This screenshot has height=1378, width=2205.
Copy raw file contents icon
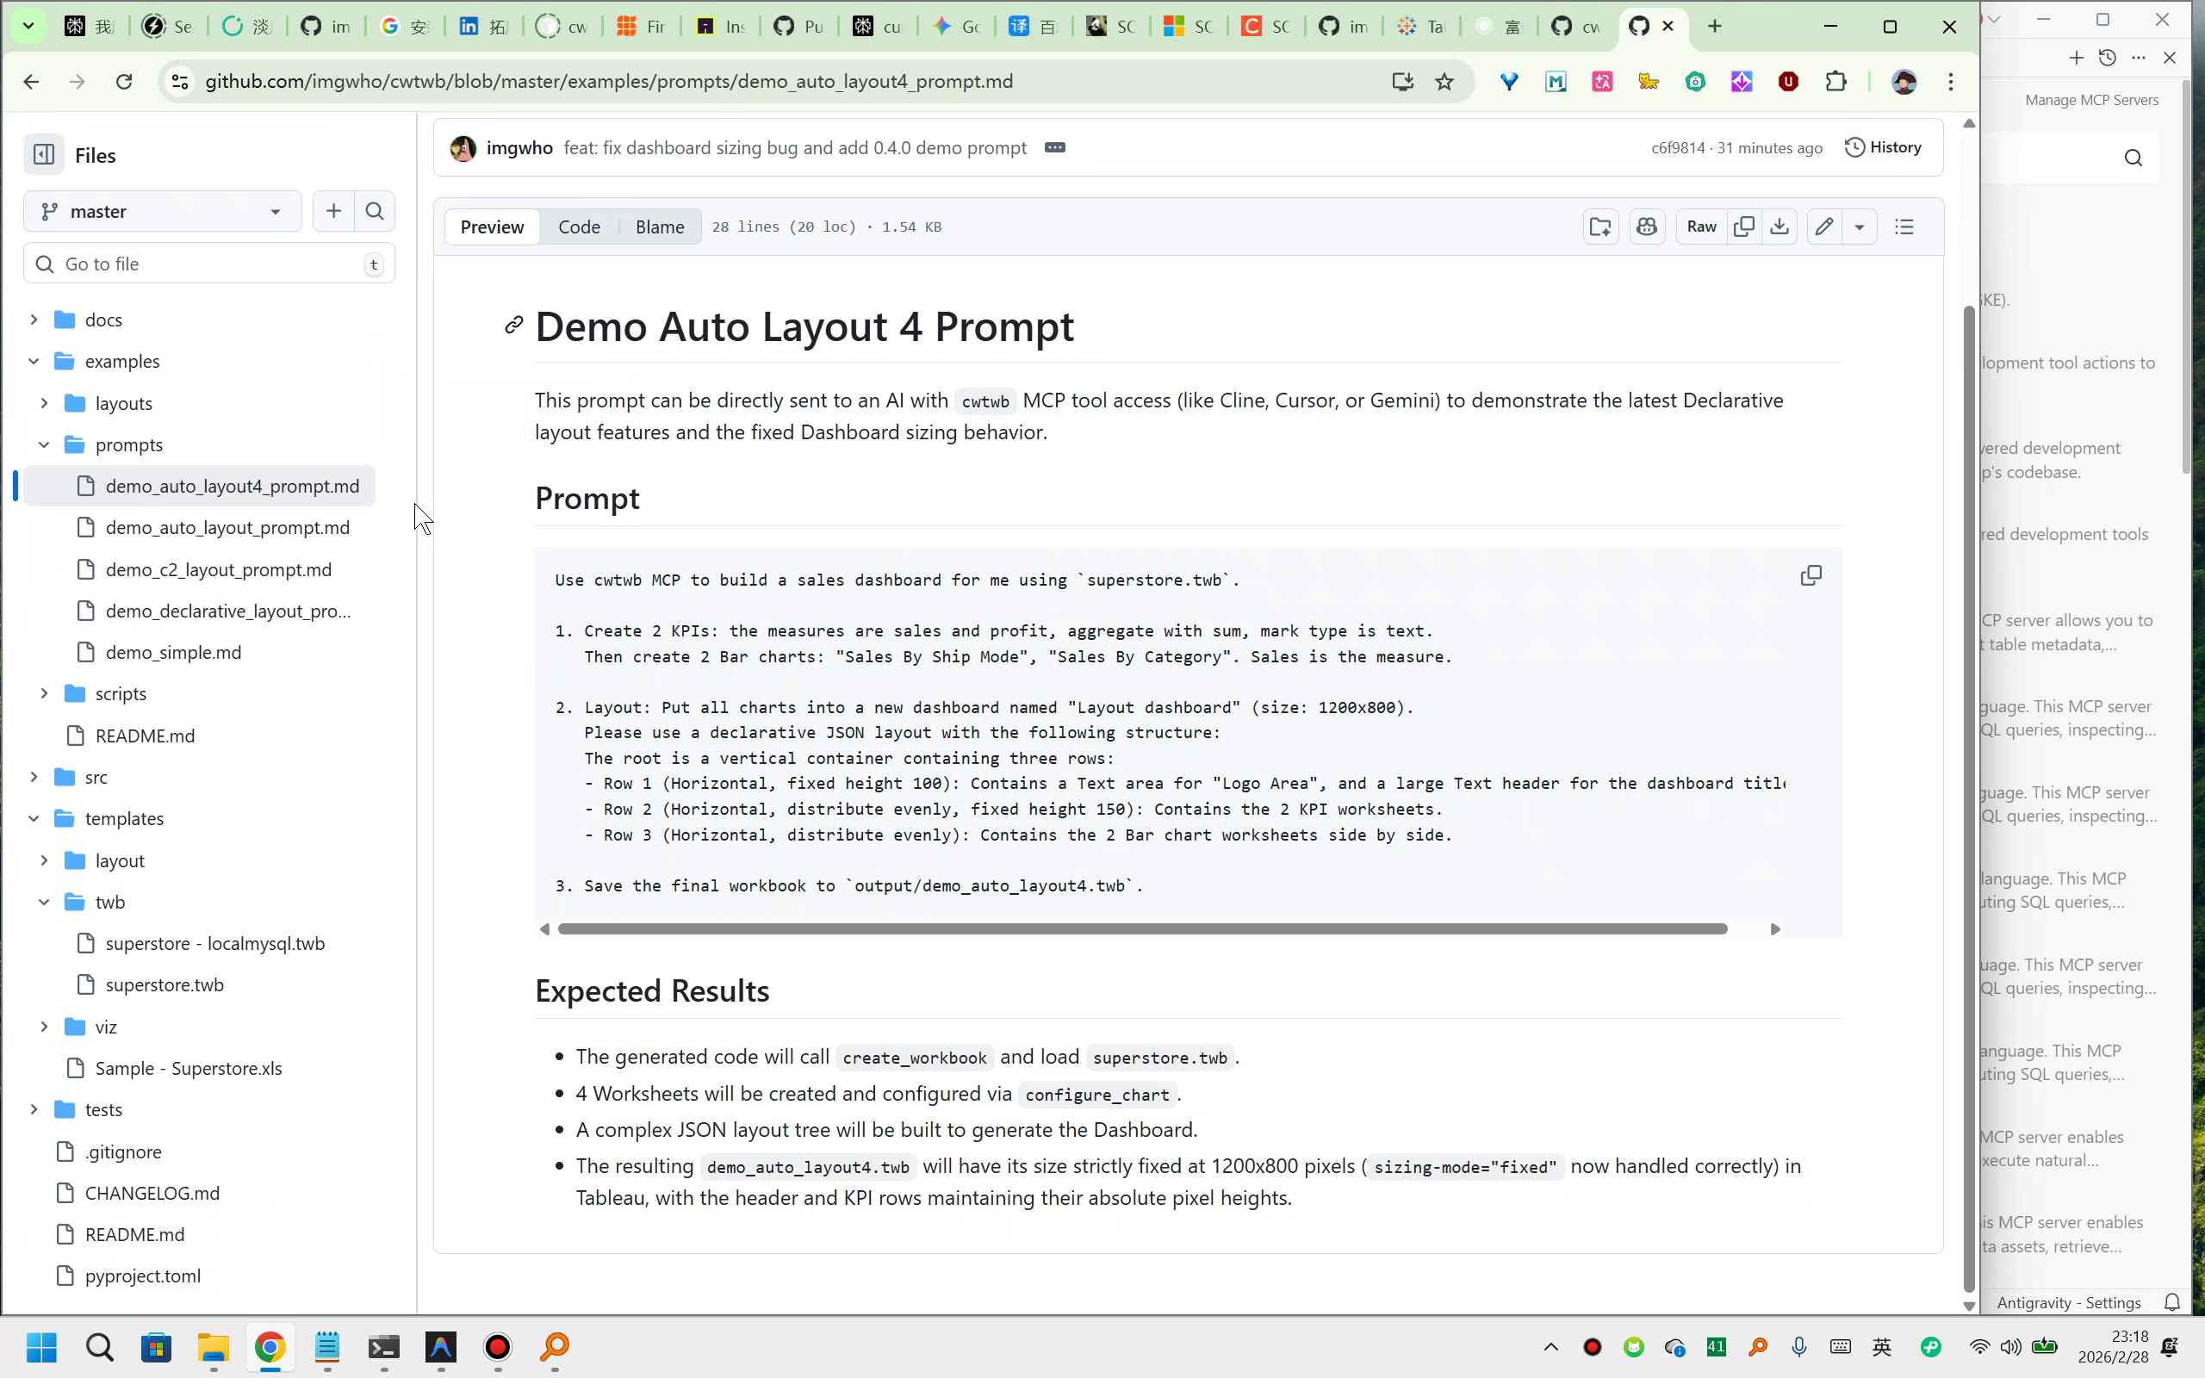tap(1743, 227)
